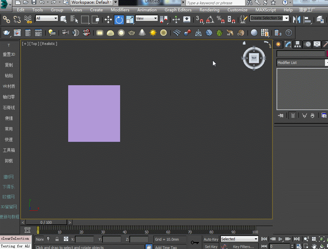Open the Modifiers menu
The width and height of the screenshot is (328, 249).
point(120,10)
